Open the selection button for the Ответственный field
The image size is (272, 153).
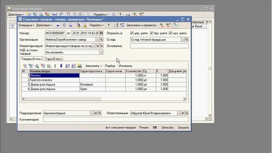click(179, 113)
